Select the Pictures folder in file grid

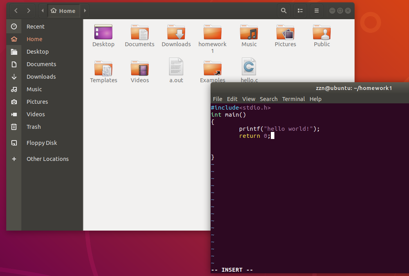(285, 32)
